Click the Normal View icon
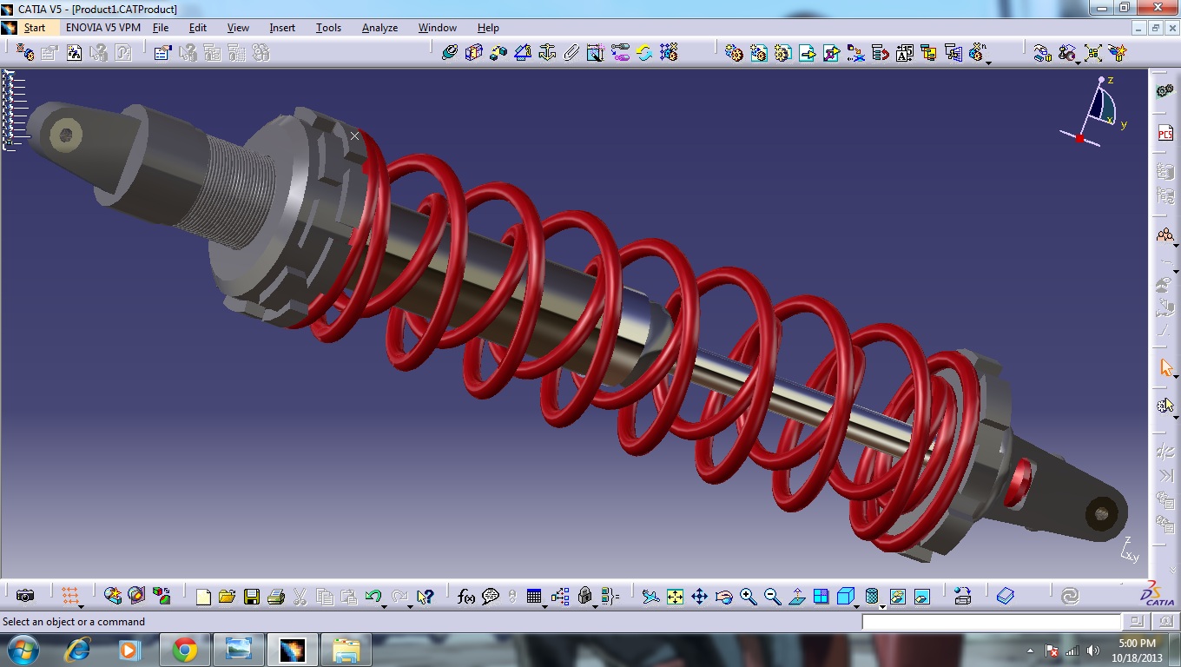The height and width of the screenshot is (667, 1181). [x=796, y=597]
